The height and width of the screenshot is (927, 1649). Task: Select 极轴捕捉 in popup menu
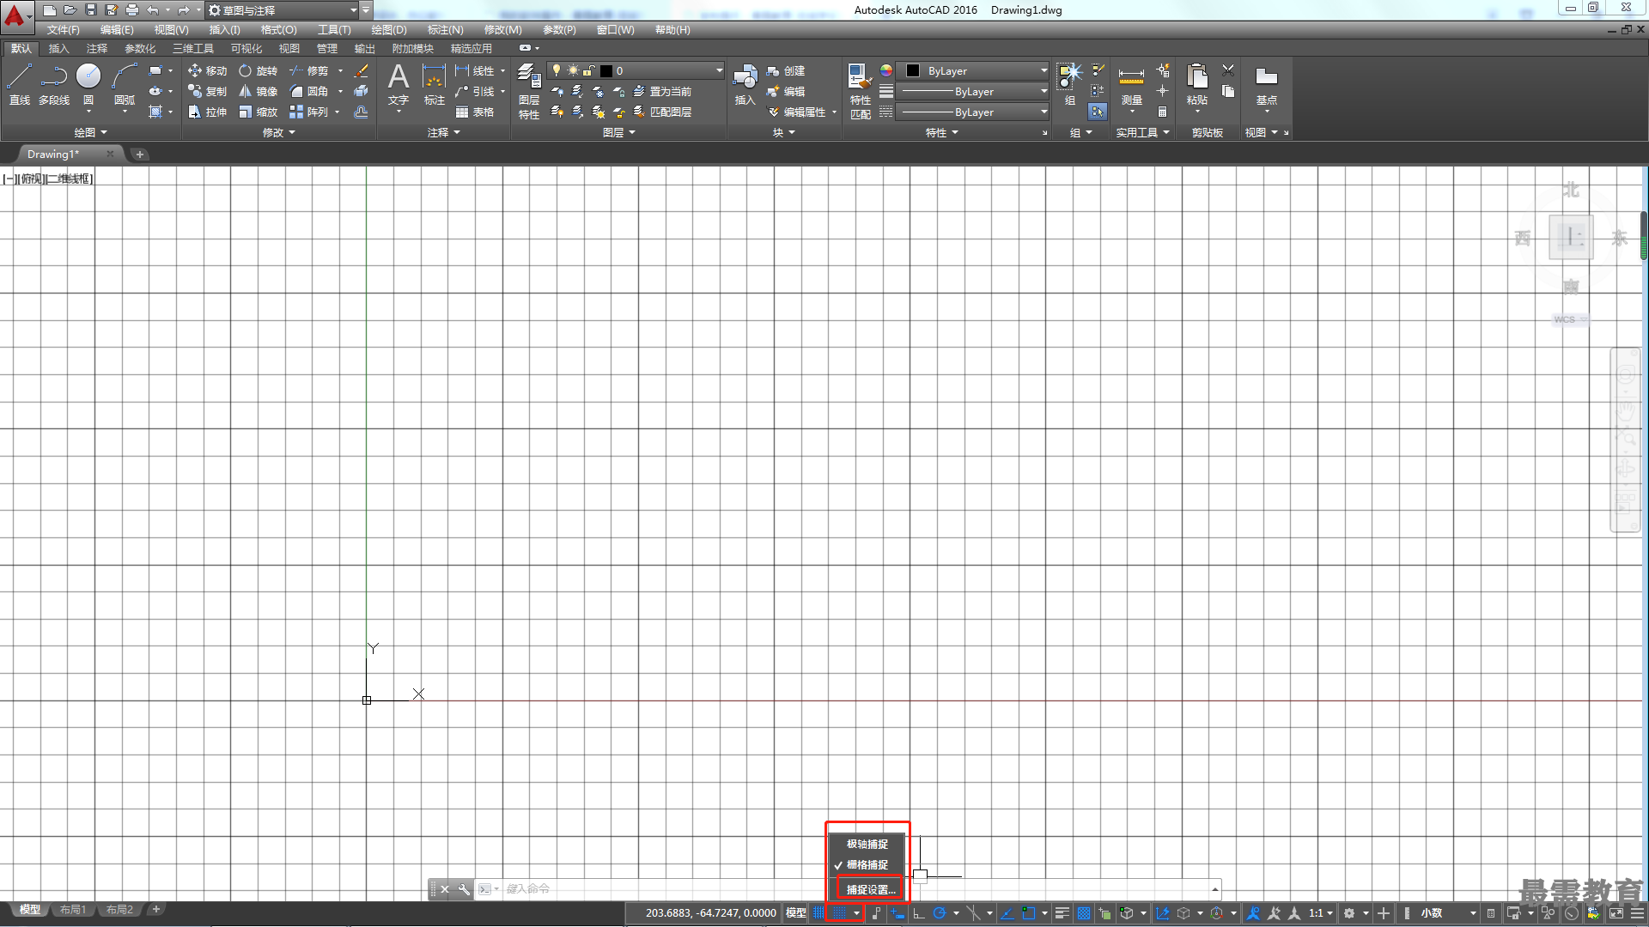867,844
